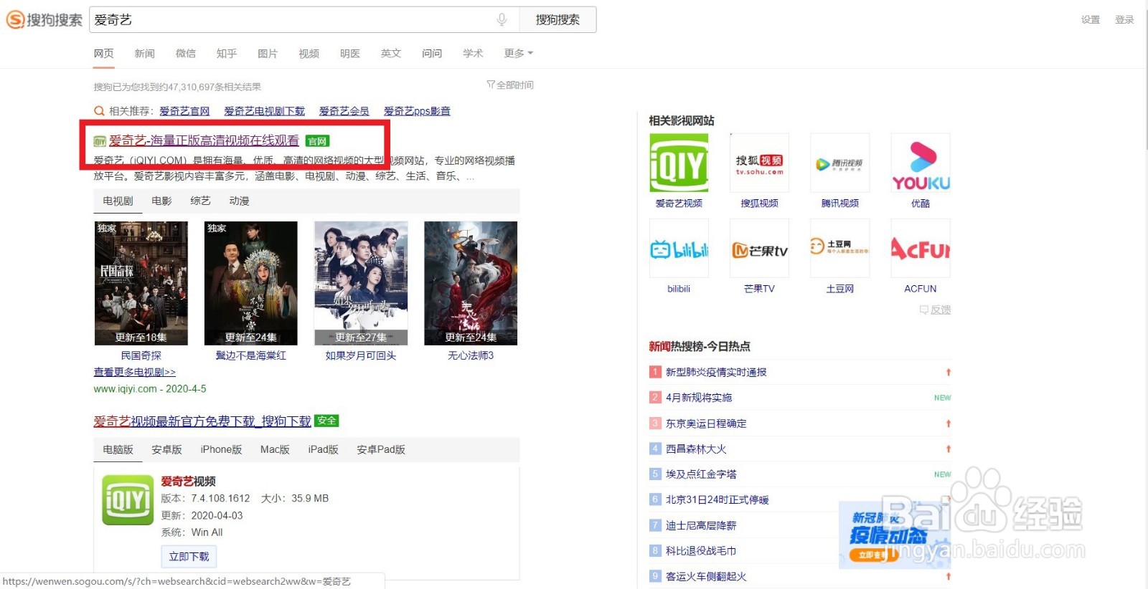1148x589 pixels.
Task: Open hot topic 埃及点红金字塔
Action: 701,474
